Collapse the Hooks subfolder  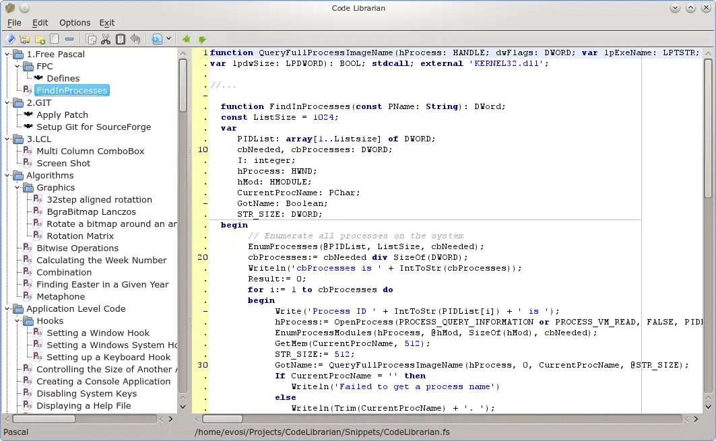[x=18, y=321]
